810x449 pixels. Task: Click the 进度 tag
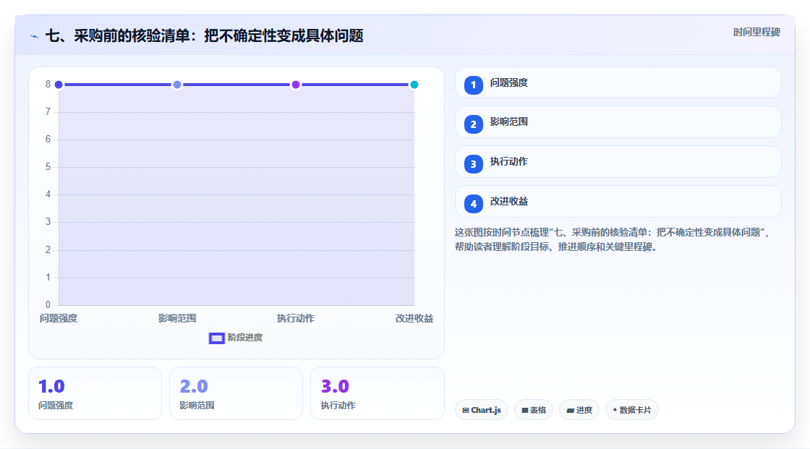coord(579,410)
